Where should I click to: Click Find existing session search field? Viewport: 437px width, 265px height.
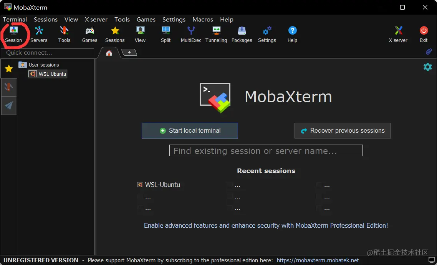click(266, 150)
